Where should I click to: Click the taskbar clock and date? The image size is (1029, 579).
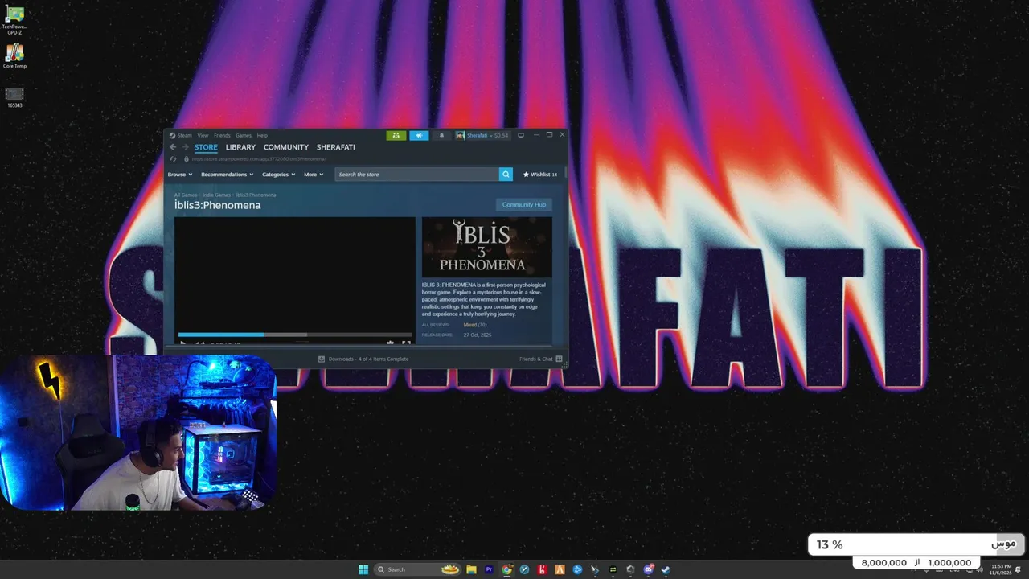point(1001,569)
